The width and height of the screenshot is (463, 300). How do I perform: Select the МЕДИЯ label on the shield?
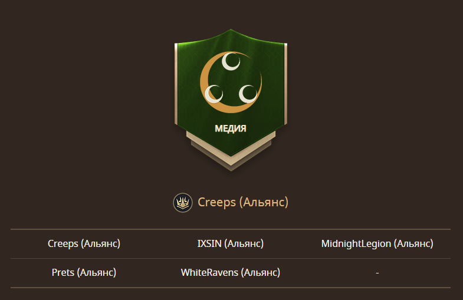pyautogui.click(x=231, y=128)
